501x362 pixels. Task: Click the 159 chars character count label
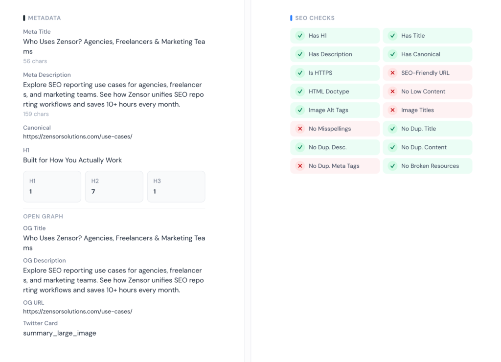tap(36, 113)
